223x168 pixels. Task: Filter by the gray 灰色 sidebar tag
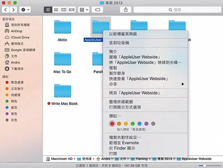pyautogui.click(x=12, y=120)
